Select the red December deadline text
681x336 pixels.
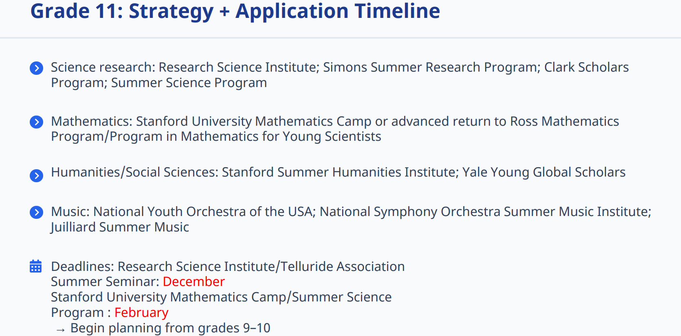(x=193, y=281)
